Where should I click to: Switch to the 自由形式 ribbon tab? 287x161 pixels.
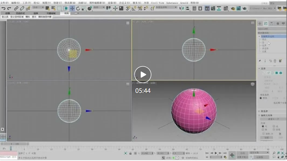(x=20, y=13)
